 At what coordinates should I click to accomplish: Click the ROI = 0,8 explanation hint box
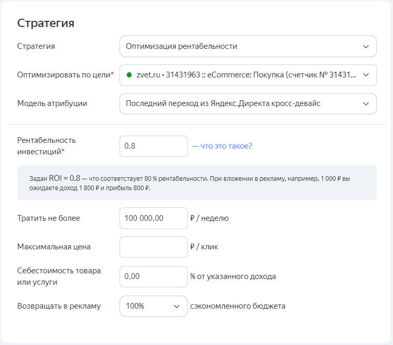tap(197, 183)
